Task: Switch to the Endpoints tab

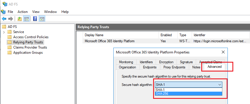Action: pos(150,67)
